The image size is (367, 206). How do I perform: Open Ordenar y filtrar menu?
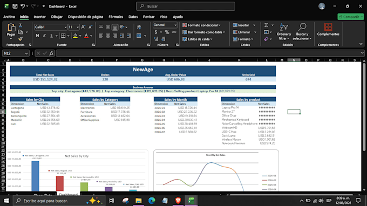click(284, 32)
